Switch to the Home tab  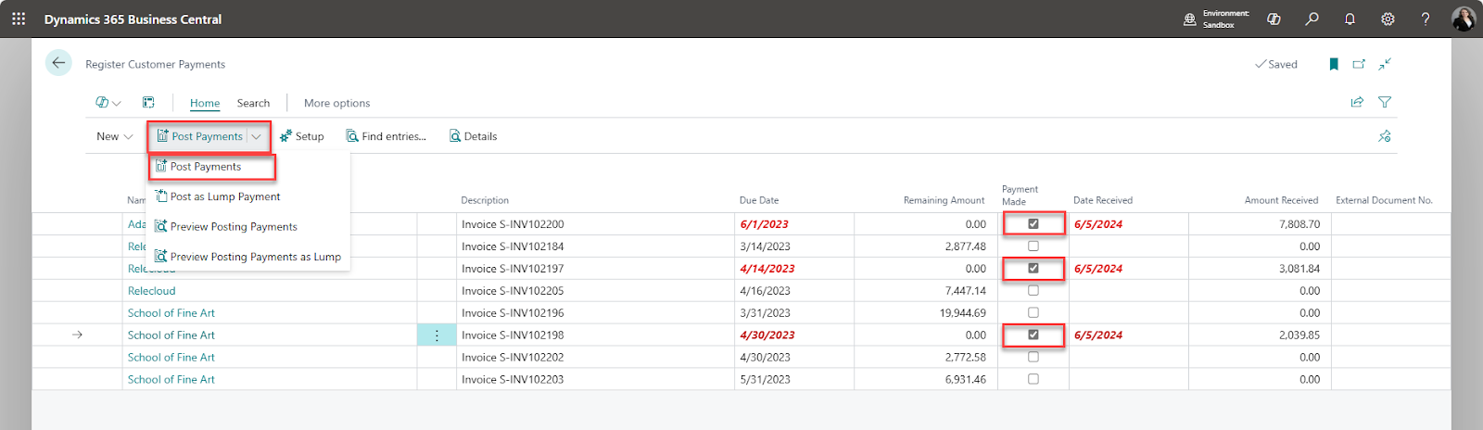point(205,103)
